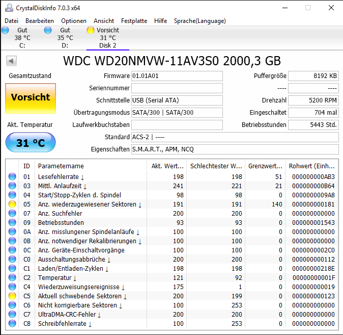Click the CrystalDiskInfo app icon in title bar
Screen dimensions: 343x335
9,8
